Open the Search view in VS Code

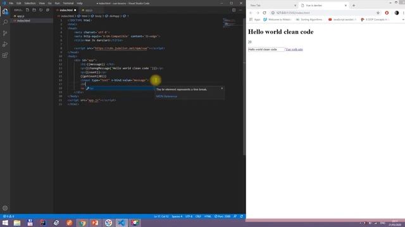(x=5, y=22)
